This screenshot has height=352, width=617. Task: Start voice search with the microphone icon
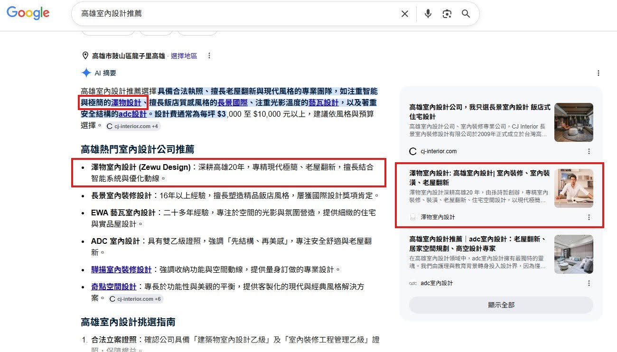pyautogui.click(x=428, y=14)
